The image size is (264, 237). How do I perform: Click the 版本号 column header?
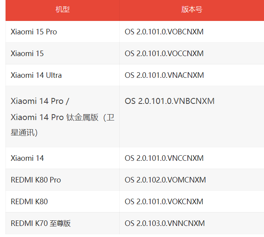(192, 9)
